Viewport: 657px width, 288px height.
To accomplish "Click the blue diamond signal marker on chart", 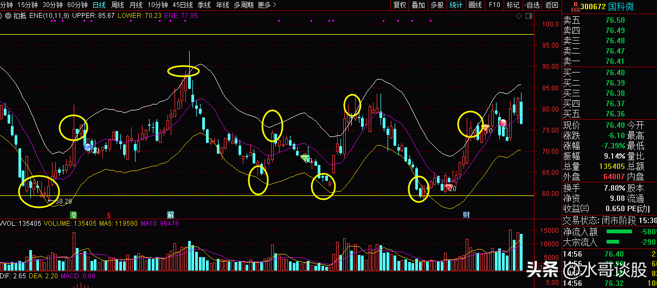I will (x=88, y=147).
